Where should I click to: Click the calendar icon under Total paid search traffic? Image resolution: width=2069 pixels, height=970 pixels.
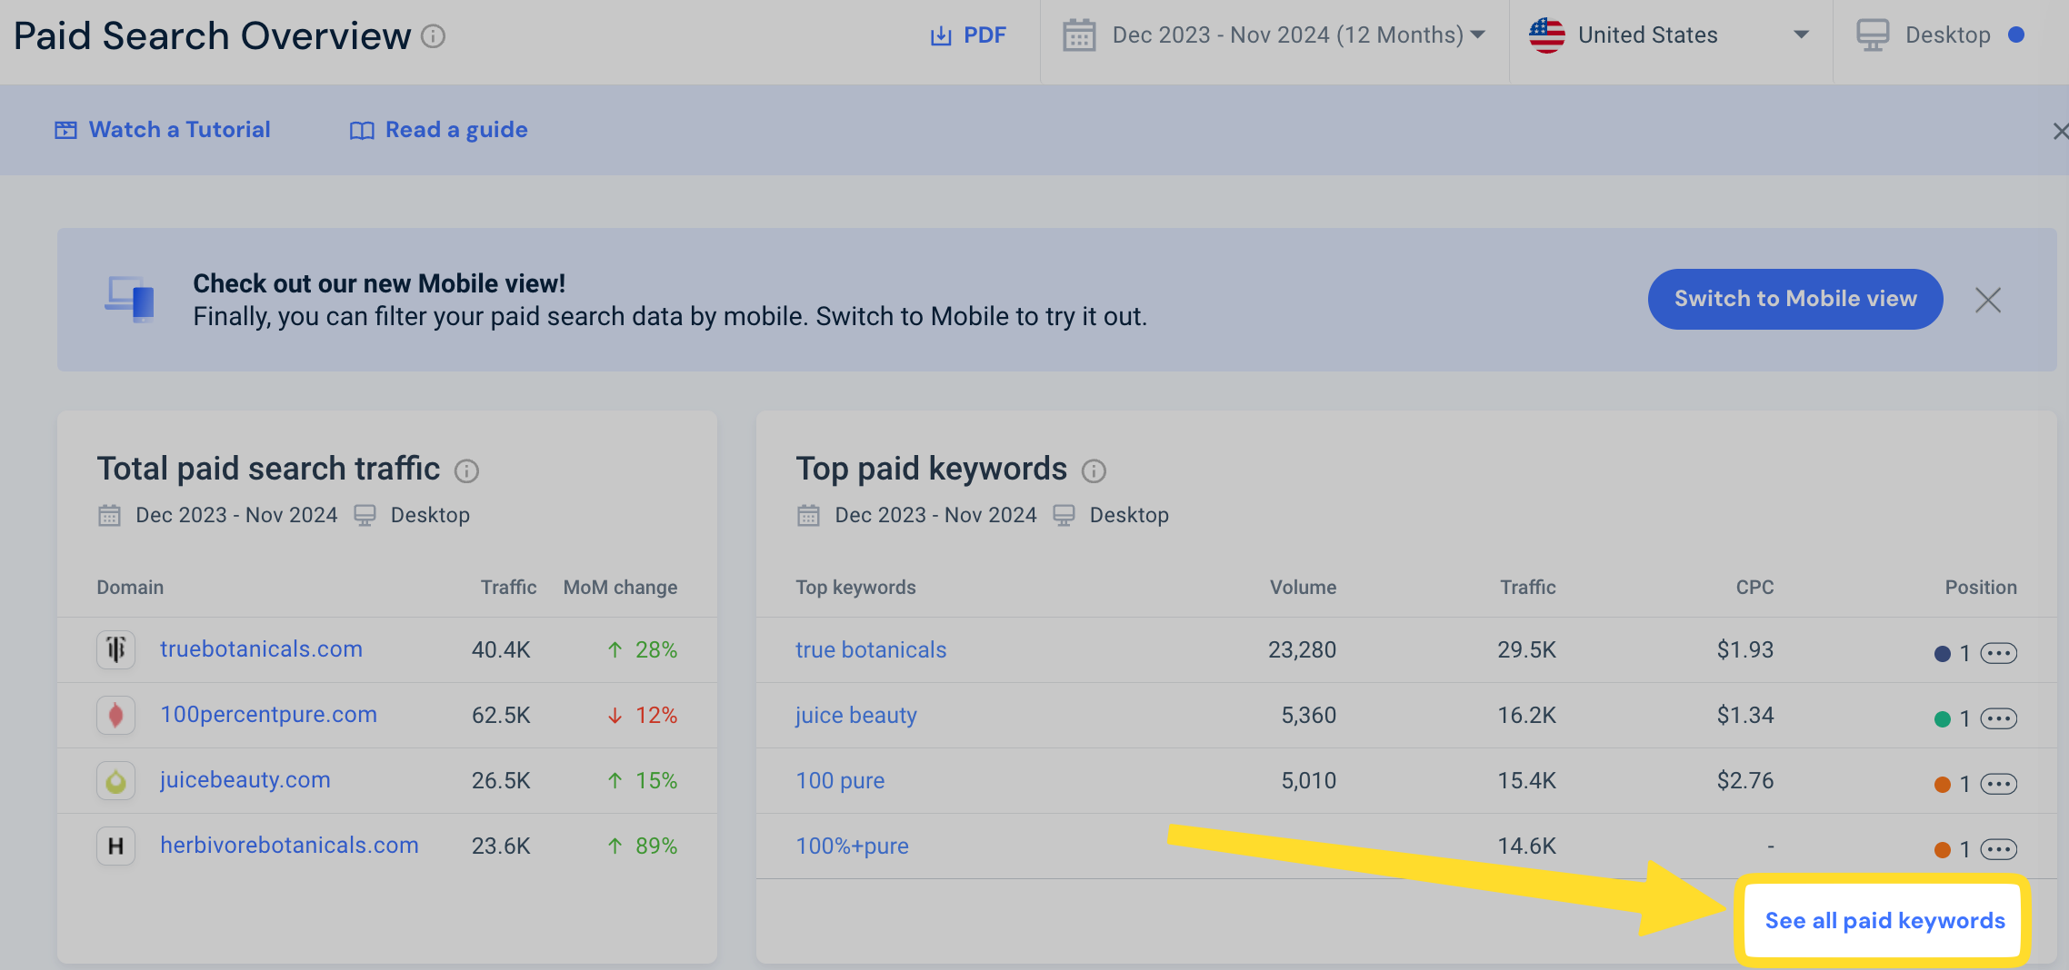pos(109,516)
